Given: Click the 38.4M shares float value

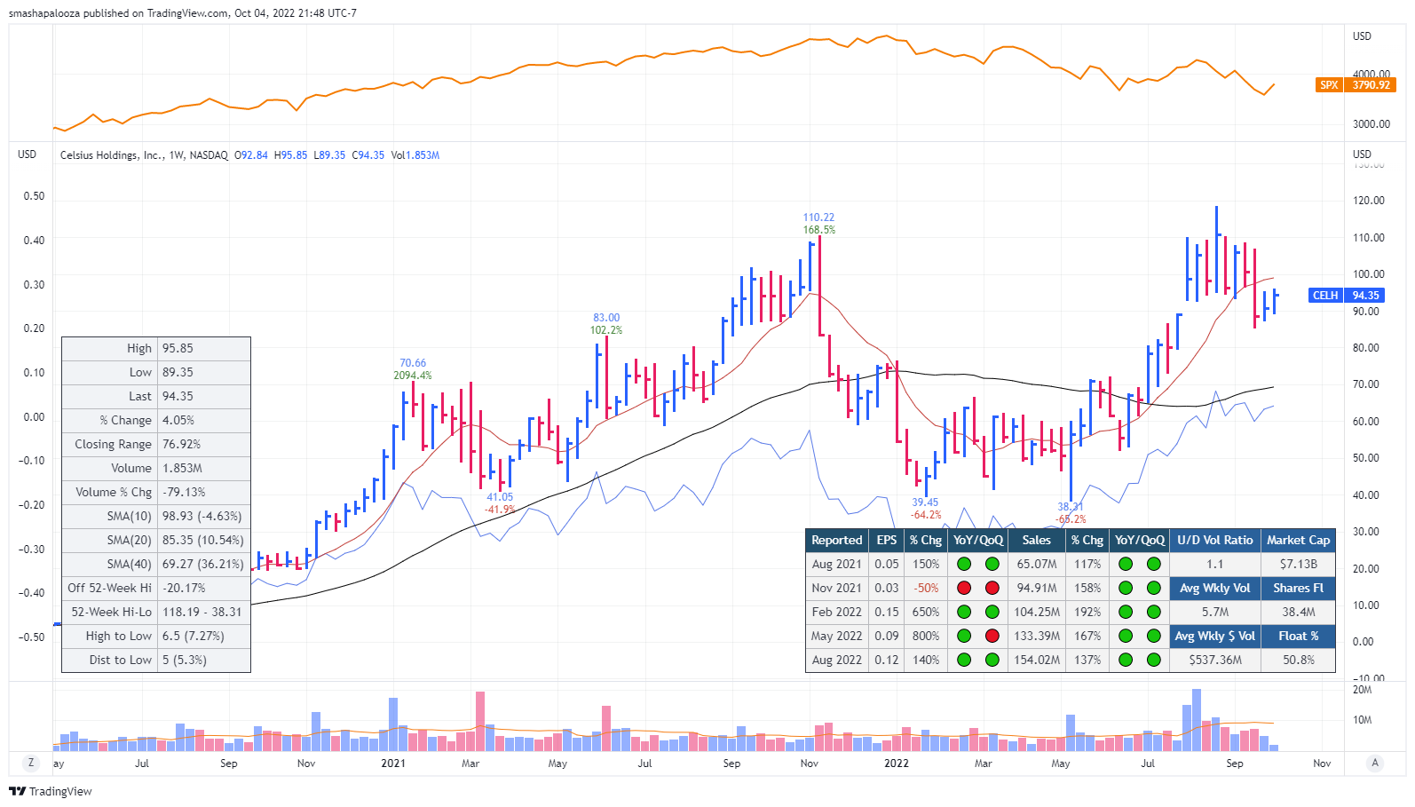Looking at the screenshot, I should tap(1298, 612).
